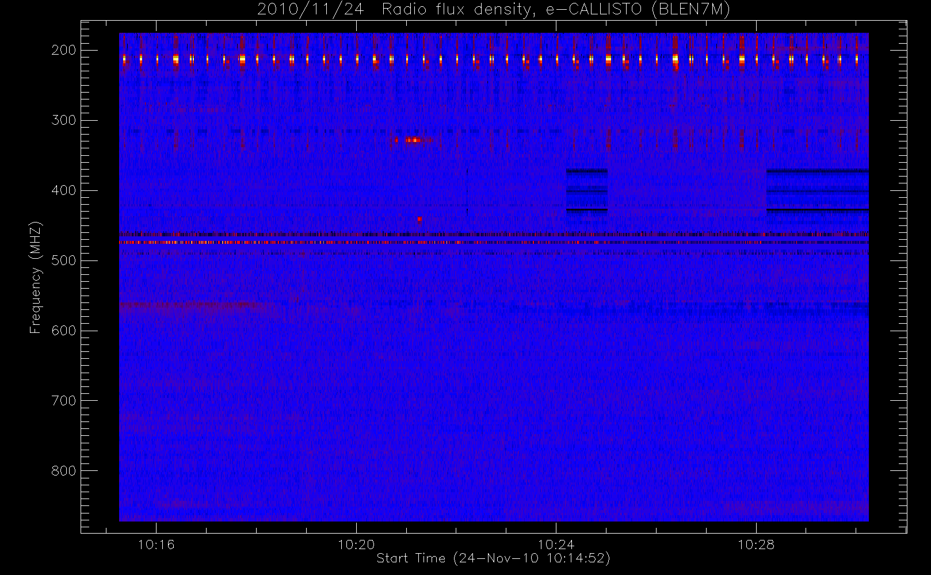Click the small red spot near 440 MHz

pyautogui.click(x=419, y=219)
